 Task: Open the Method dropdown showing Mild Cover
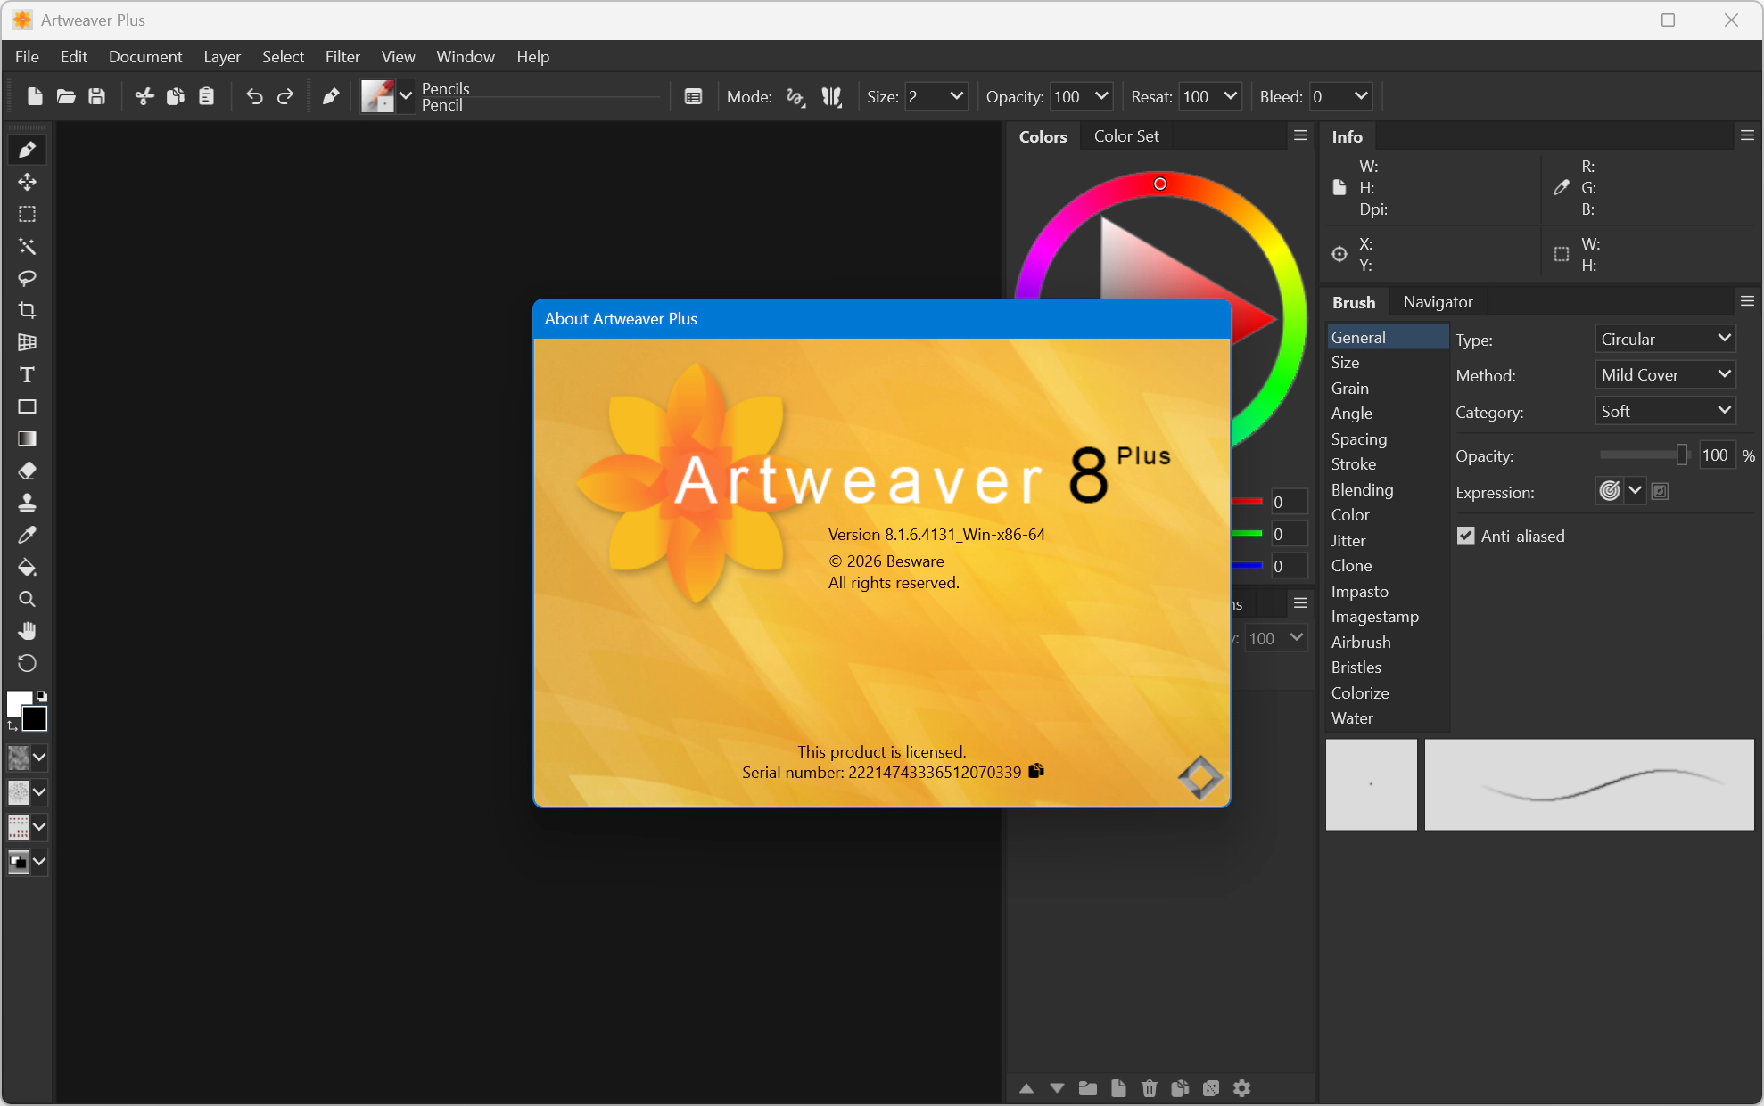(1665, 374)
